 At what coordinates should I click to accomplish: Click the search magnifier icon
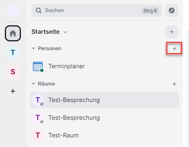[39, 10]
